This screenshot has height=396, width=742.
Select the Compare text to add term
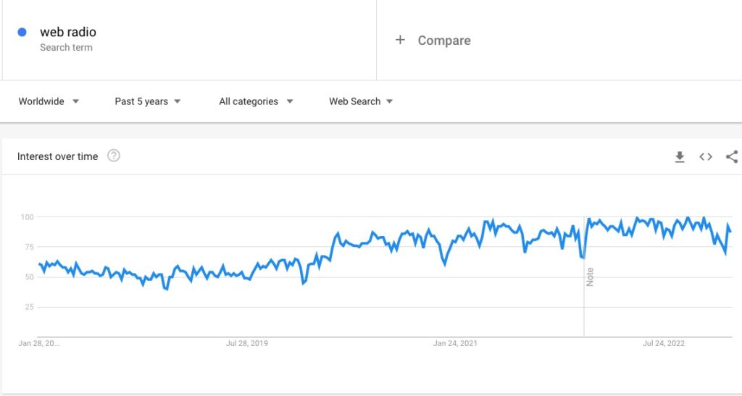(444, 41)
